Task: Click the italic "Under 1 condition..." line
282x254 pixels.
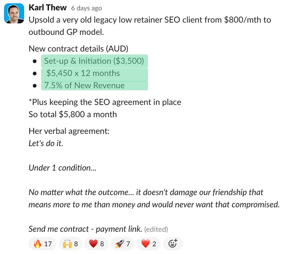Action: pyautogui.click(x=62, y=168)
